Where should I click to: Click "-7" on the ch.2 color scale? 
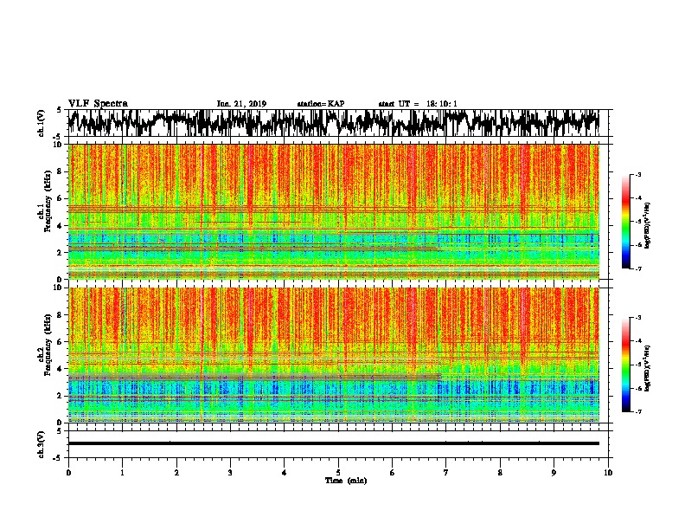point(637,412)
